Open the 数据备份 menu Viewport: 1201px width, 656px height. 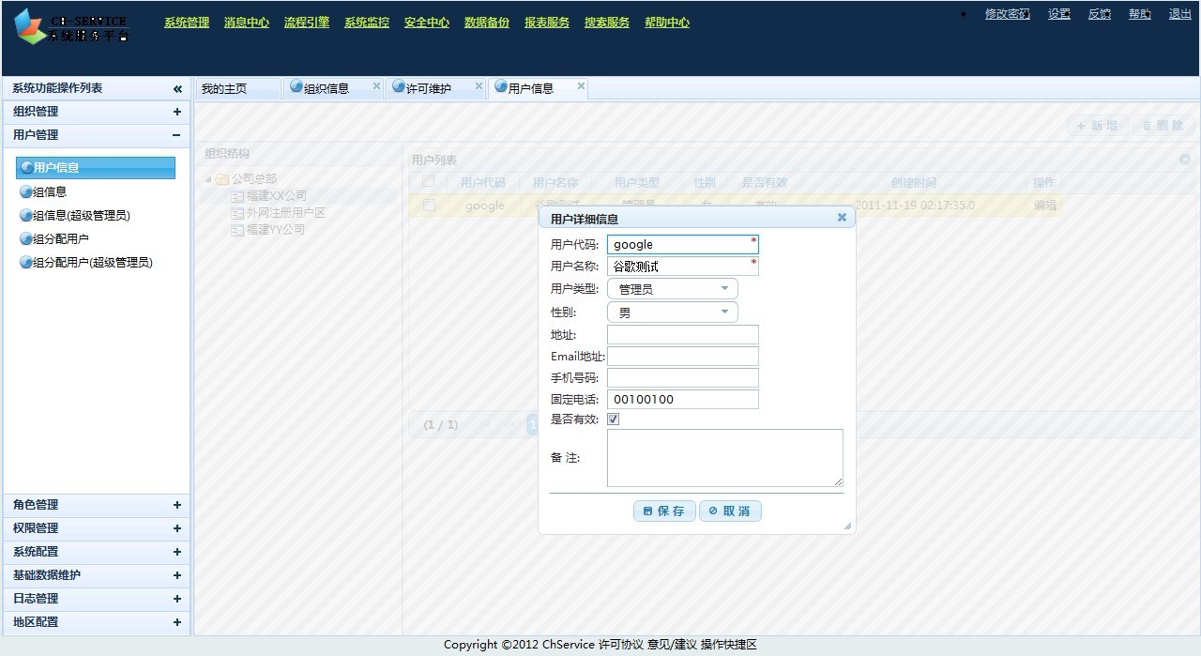tap(487, 23)
